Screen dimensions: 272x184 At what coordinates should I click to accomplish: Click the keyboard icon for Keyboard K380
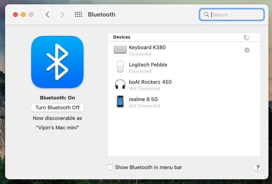[120, 50]
